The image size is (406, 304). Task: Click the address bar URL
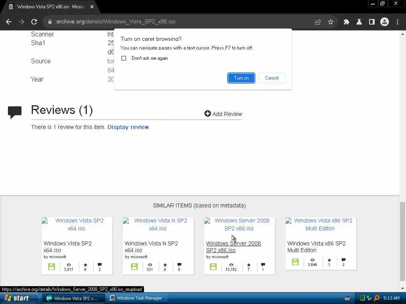[x=116, y=22]
